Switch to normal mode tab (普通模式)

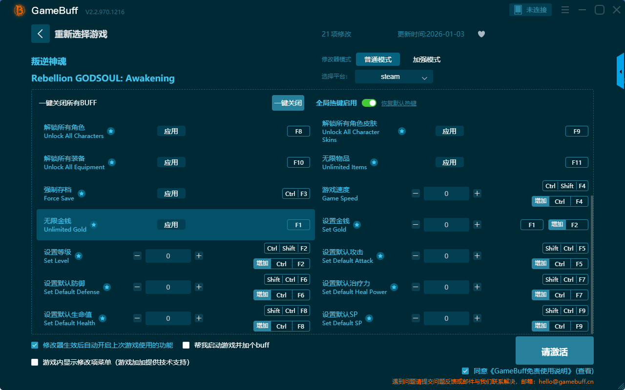[378, 59]
